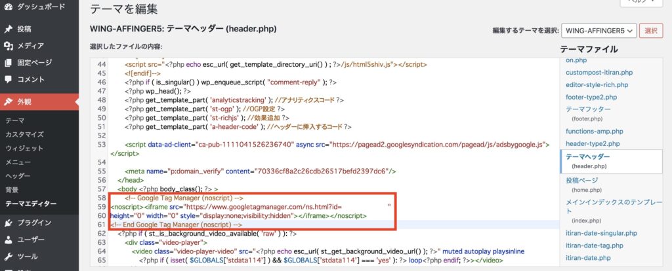This screenshot has height=271, width=672.
Task: Open editor-style-rich.php file
Action: point(597,85)
